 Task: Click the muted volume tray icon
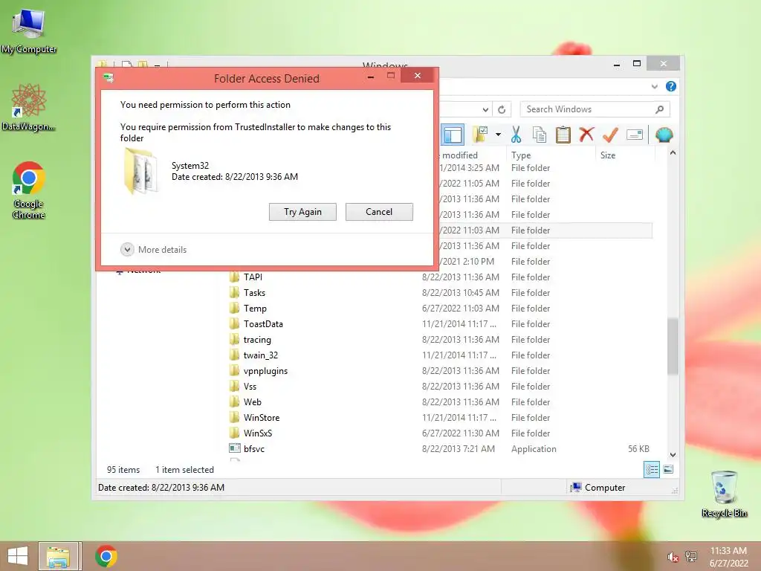tap(673, 557)
